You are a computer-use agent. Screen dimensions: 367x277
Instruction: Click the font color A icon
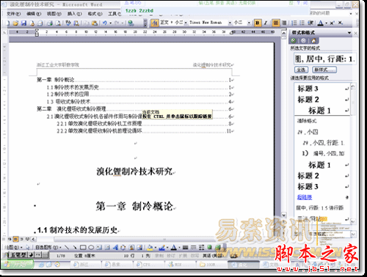coord(321,23)
